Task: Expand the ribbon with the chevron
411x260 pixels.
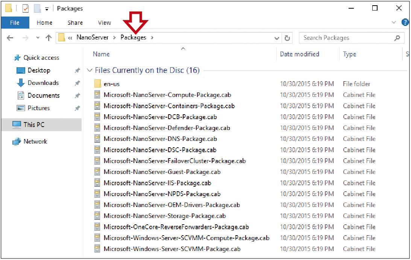Action: 394,22
